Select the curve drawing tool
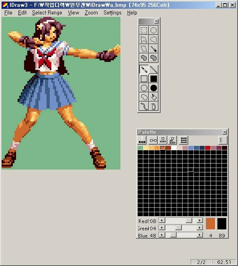 [144, 106]
